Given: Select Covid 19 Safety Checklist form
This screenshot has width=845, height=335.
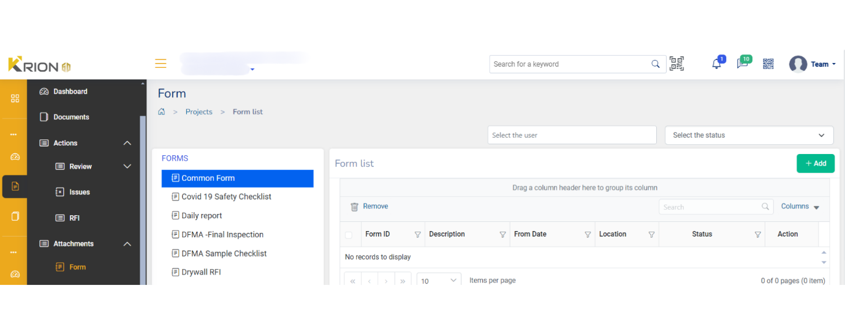Looking at the screenshot, I should (x=226, y=197).
